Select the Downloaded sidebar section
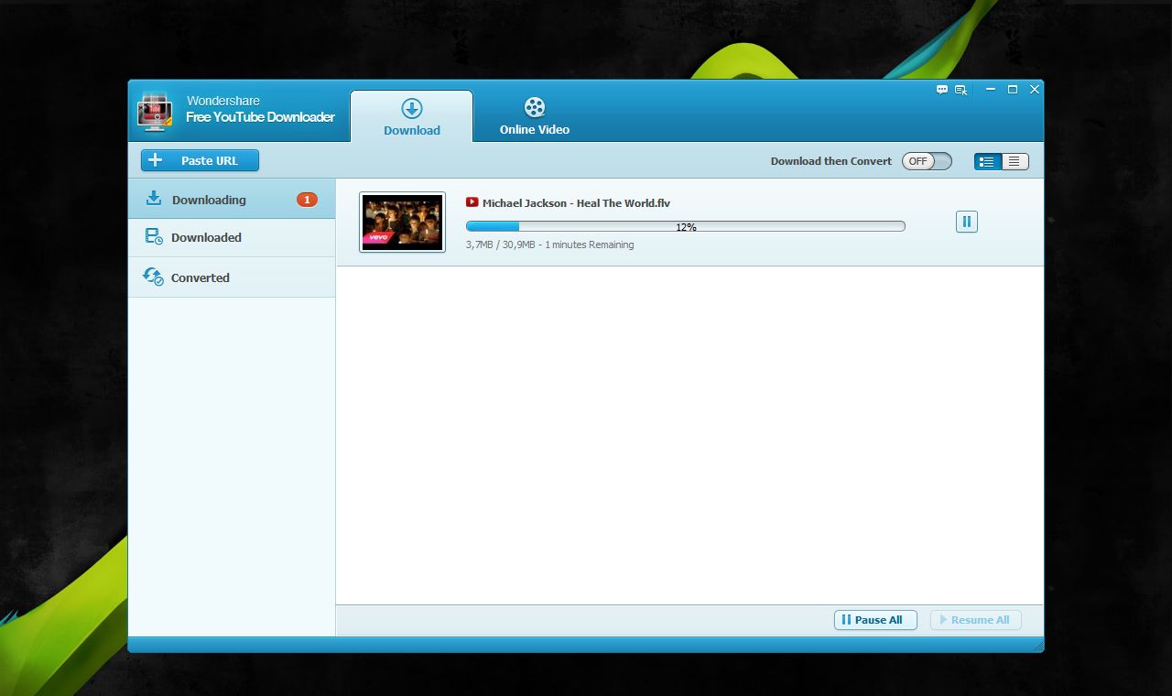 [232, 237]
